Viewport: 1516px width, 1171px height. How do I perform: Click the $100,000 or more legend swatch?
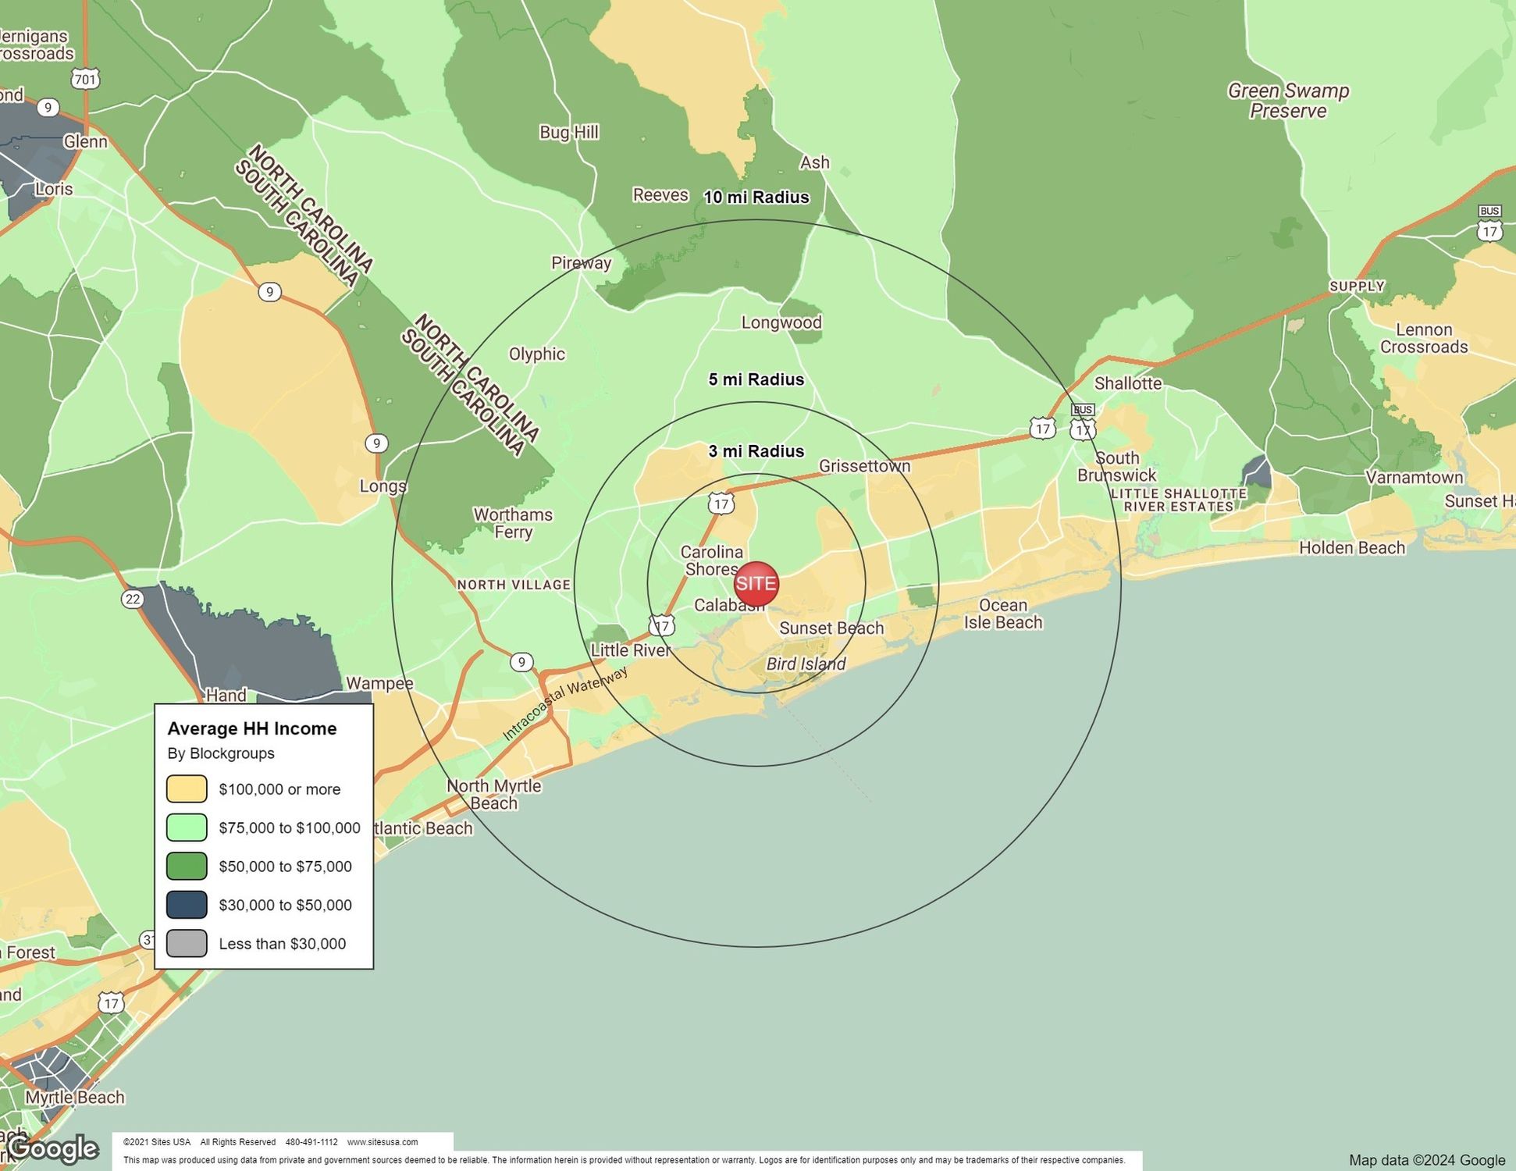(x=187, y=788)
